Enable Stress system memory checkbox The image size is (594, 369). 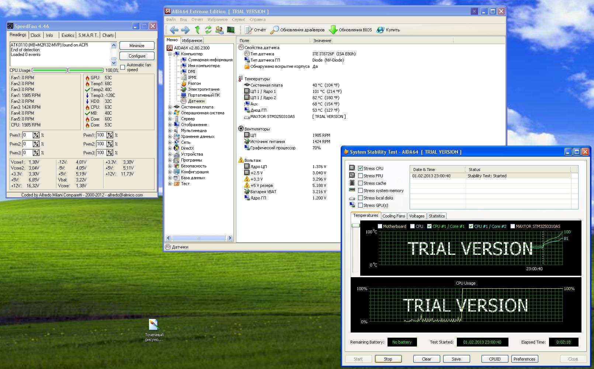pyautogui.click(x=360, y=191)
